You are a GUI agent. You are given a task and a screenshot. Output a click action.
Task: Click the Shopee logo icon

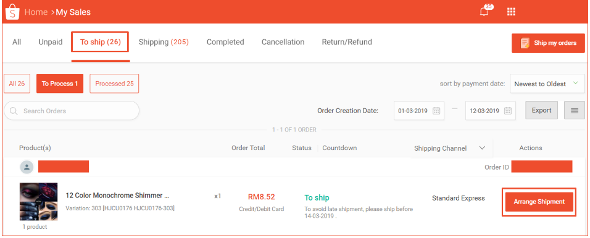(x=12, y=12)
